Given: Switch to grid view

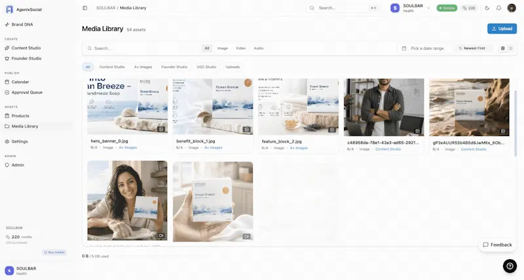Looking at the screenshot, I should coord(502,48).
